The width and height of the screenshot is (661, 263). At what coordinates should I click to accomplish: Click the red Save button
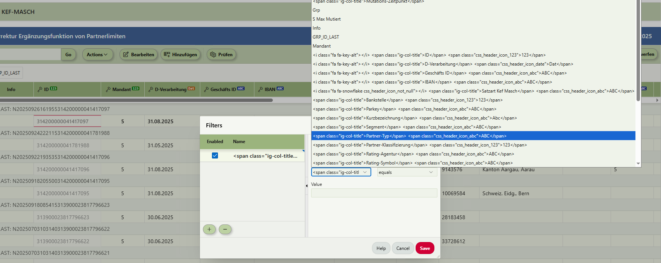[425, 248]
